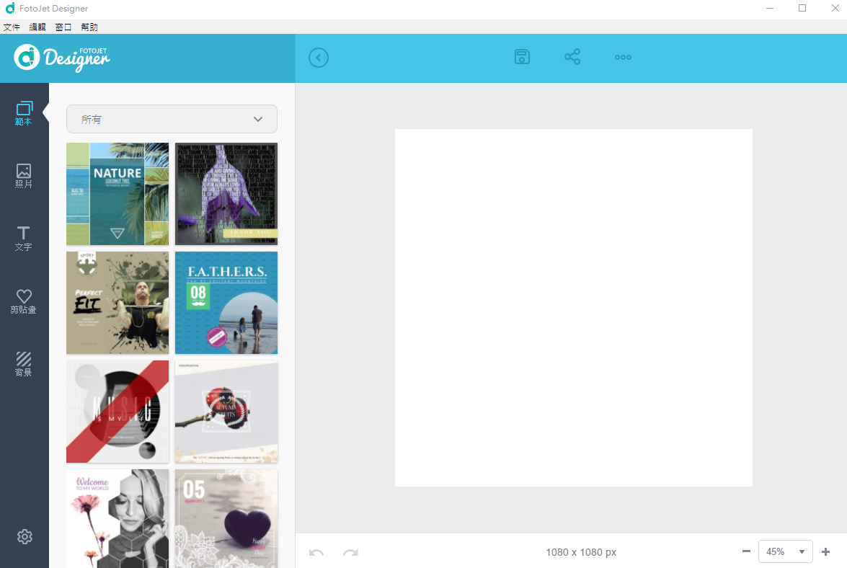Viewport: 847px width, 568px height.
Task: Select the 05 heart lace template
Action: pos(226,518)
